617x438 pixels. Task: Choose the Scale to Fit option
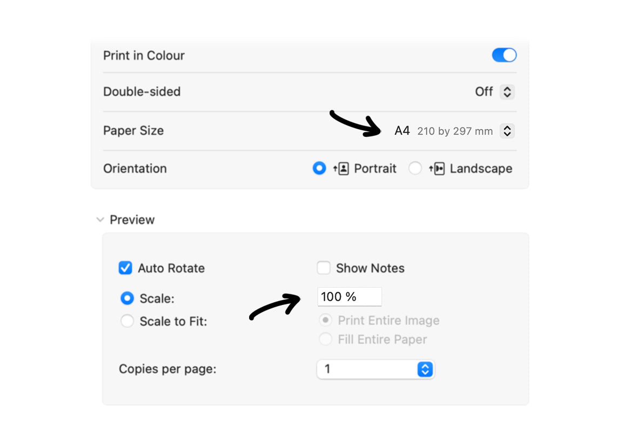point(127,321)
